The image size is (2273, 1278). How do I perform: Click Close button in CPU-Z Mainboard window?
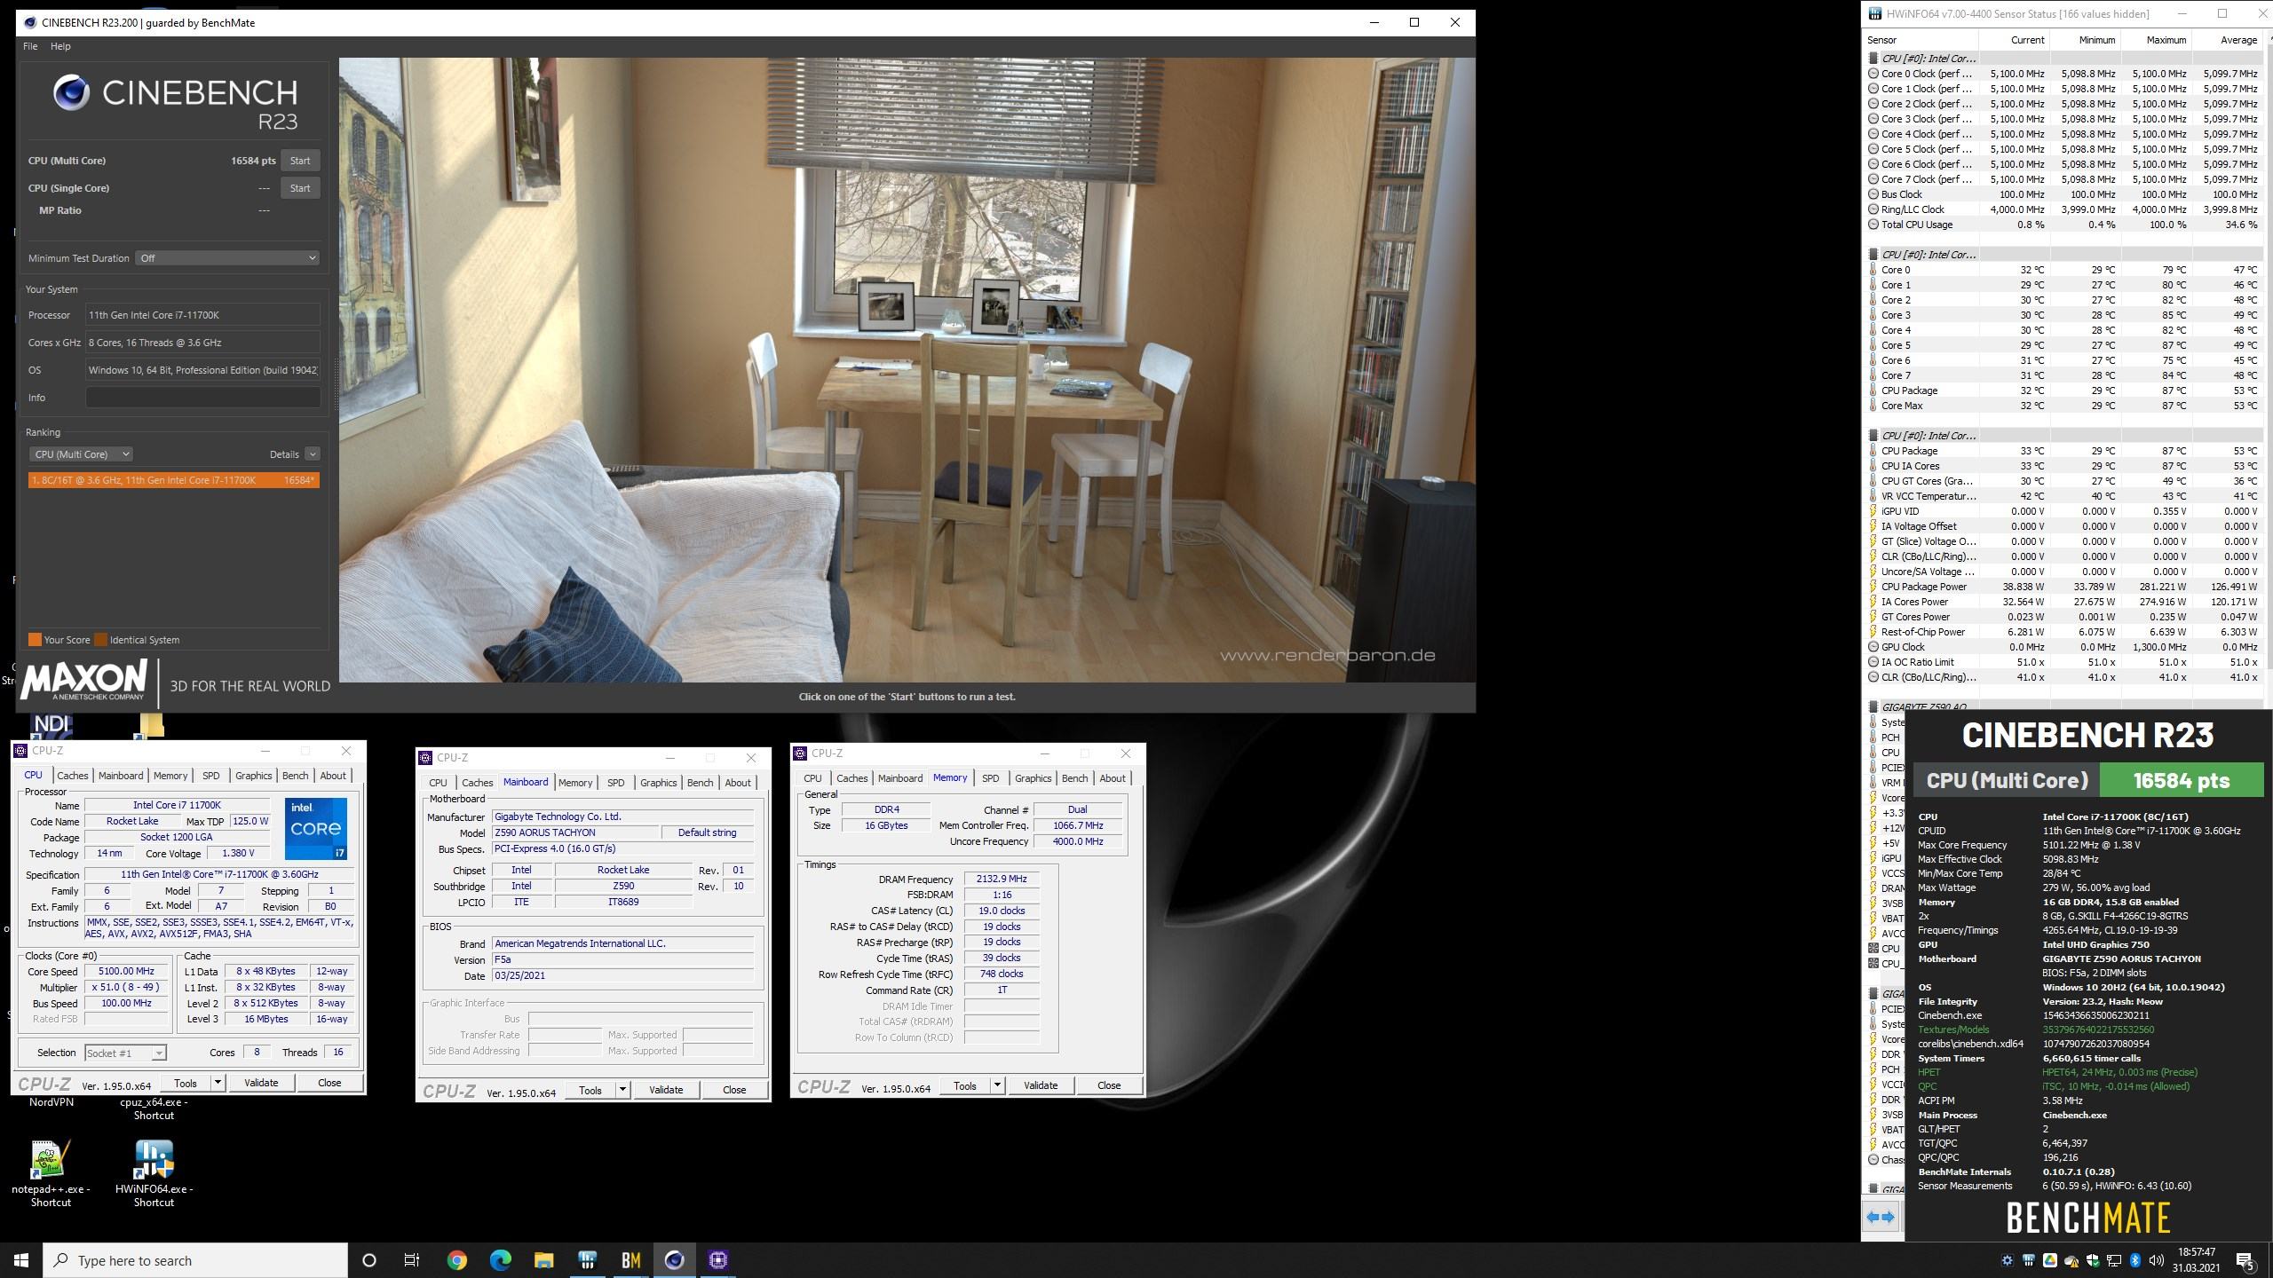[734, 1090]
